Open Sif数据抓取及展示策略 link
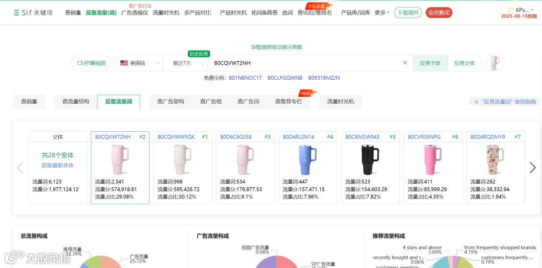Viewport: 542px width, 268px height. [x=277, y=47]
